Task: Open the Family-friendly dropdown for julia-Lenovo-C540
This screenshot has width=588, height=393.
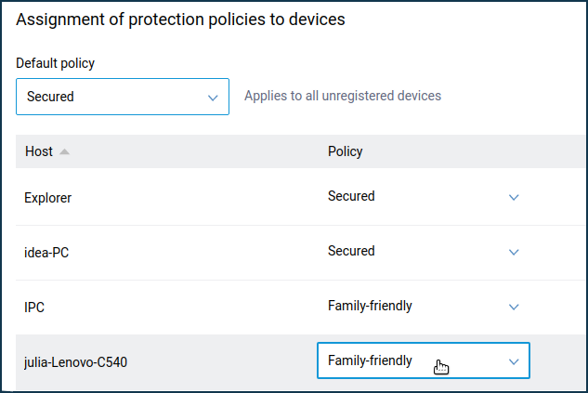Action: 424,360
